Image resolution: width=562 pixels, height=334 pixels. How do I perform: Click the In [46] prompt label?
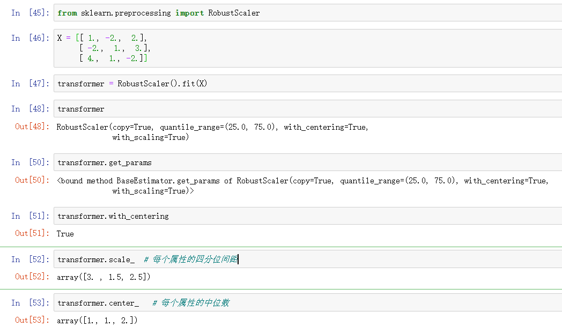[x=30, y=38]
